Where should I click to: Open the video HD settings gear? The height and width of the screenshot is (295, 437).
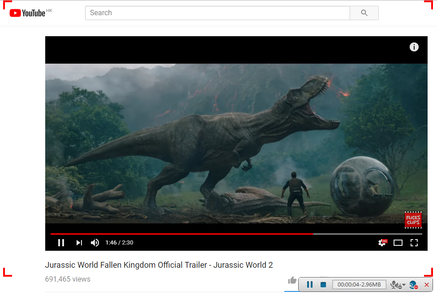tap(382, 243)
